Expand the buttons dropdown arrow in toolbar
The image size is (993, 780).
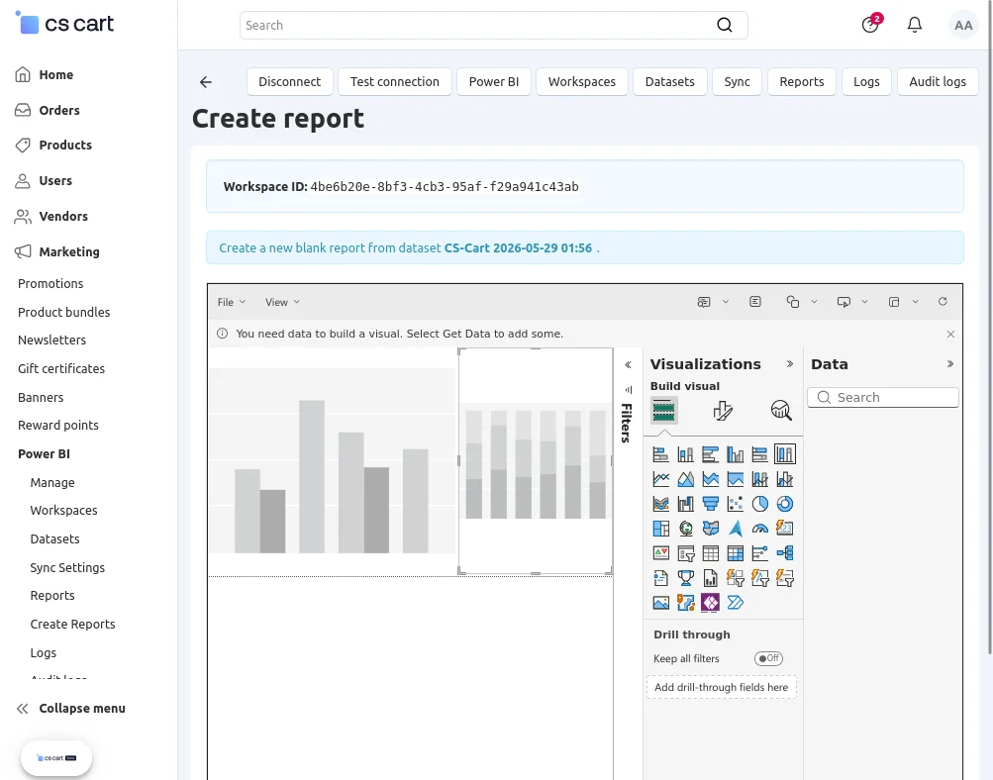pos(864,302)
